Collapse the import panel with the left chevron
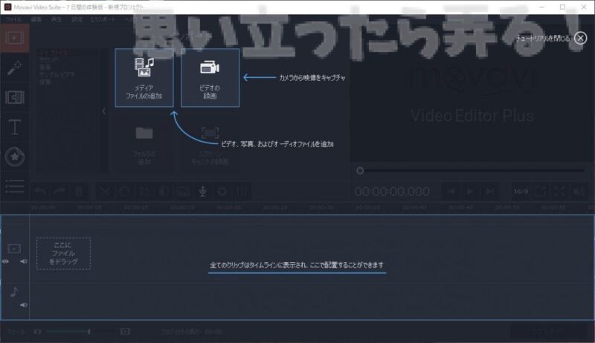595x343 pixels. coord(103,111)
